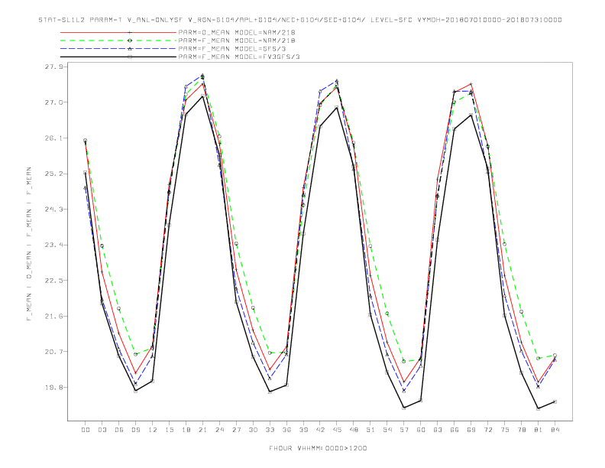Click x-axis forecast hour label 75
Screen dimensions: 605x468
505,430
